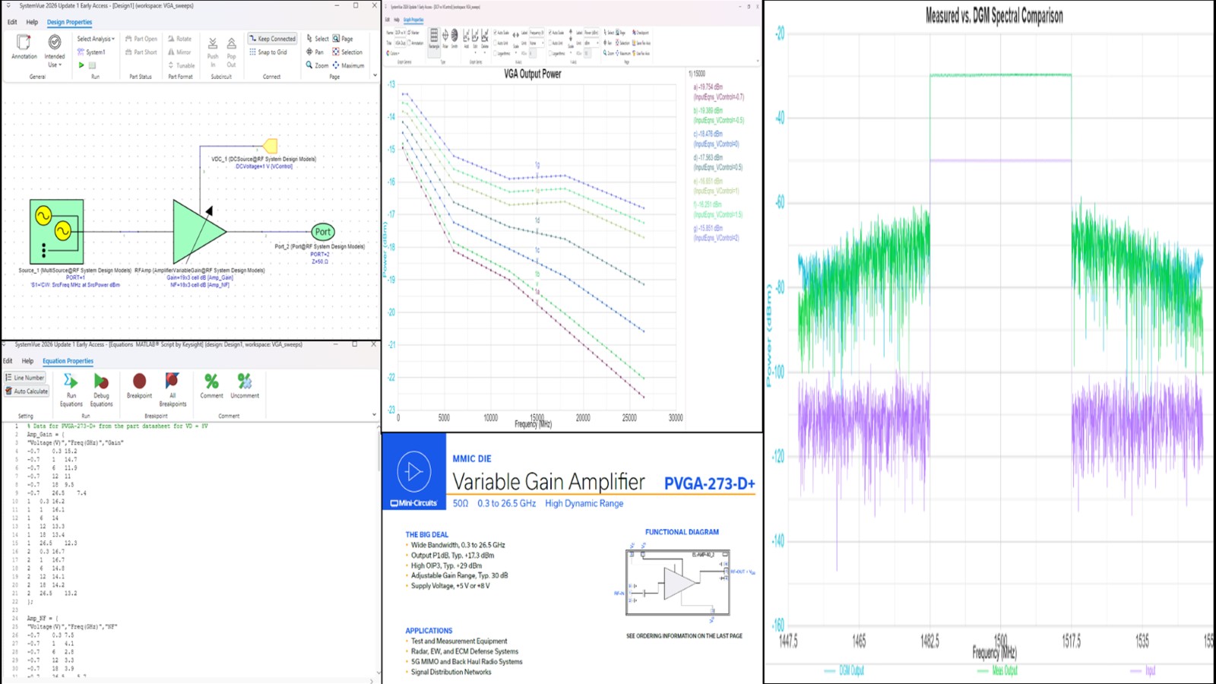
Task: Uncomment the selected equation lines
Action: (x=245, y=386)
